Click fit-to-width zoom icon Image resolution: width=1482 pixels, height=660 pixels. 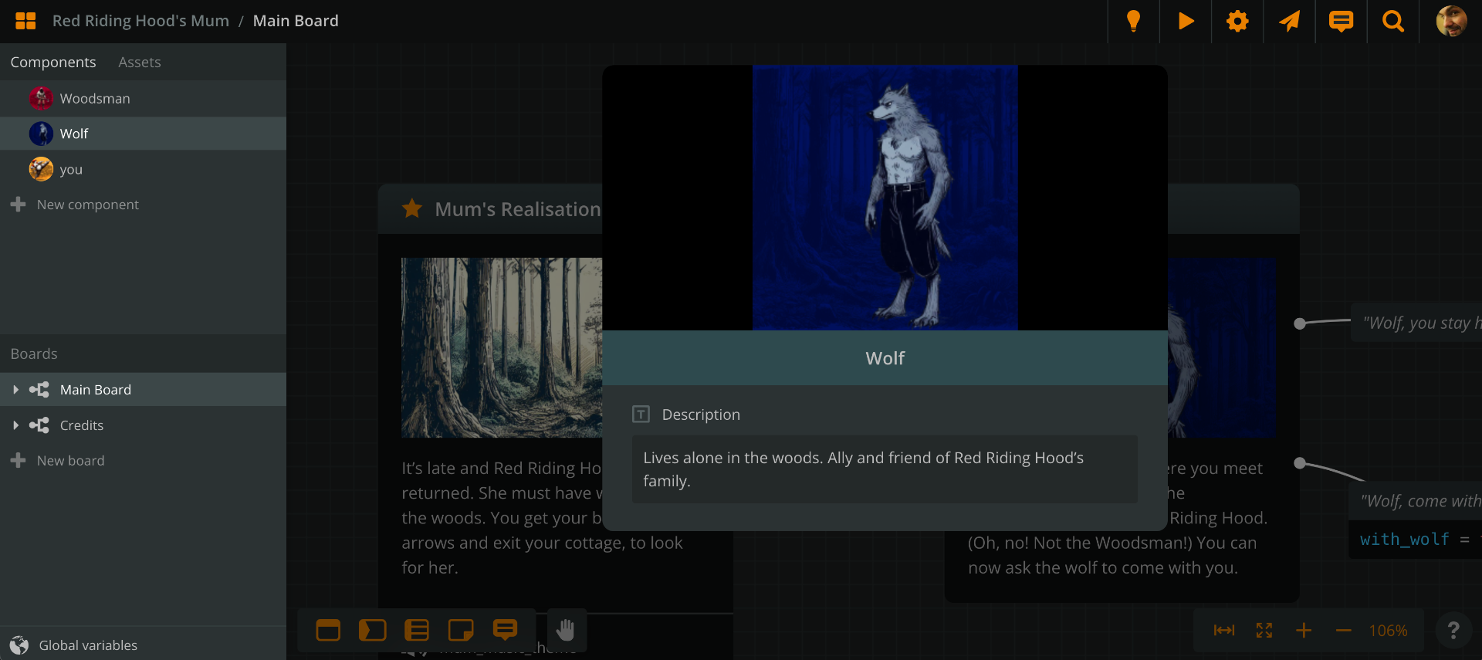pos(1224,631)
